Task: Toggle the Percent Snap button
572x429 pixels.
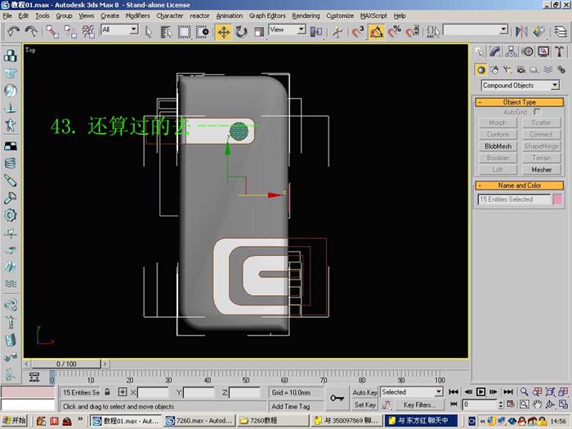Action: click(395, 32)
